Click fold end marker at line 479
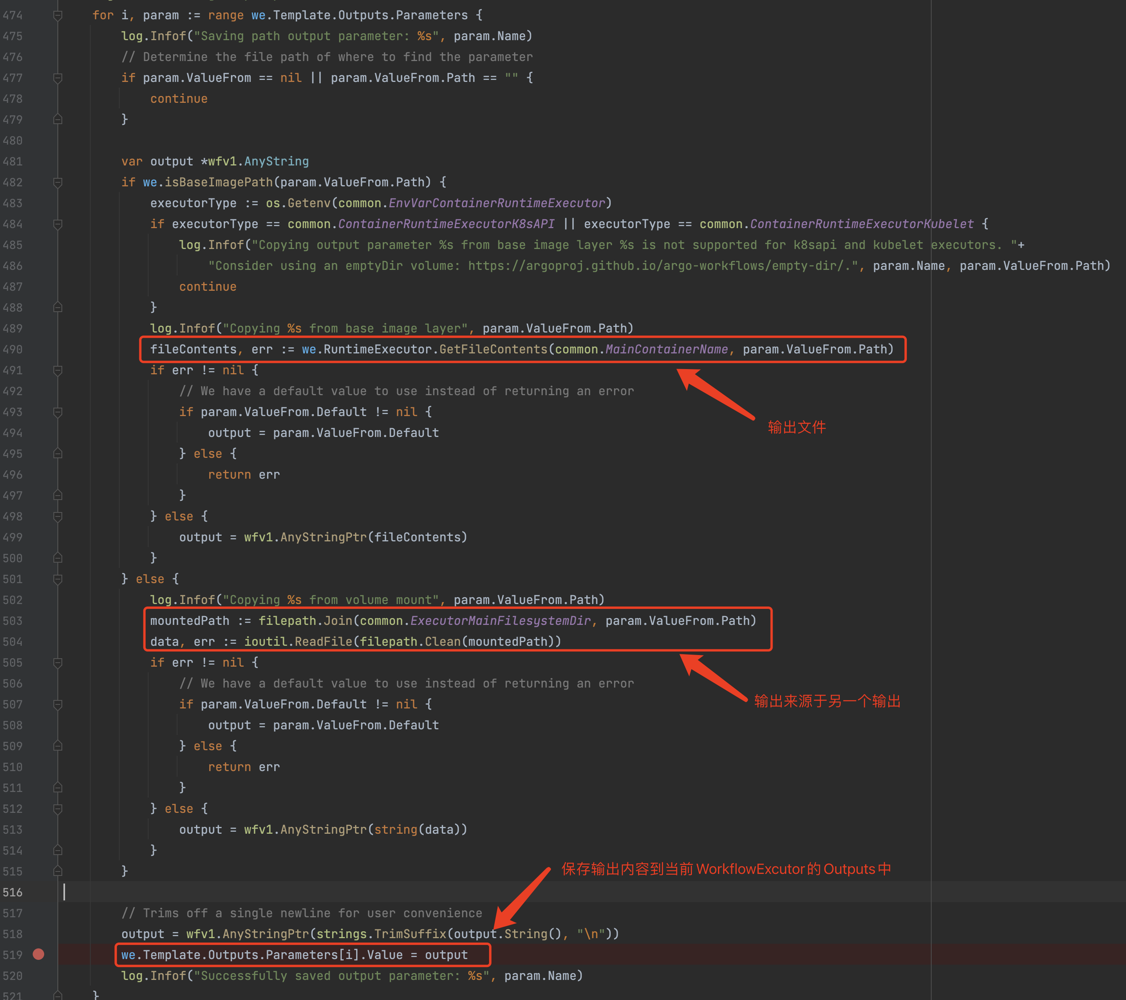The image size is (1126, 1000). click(x=58, y=120)
